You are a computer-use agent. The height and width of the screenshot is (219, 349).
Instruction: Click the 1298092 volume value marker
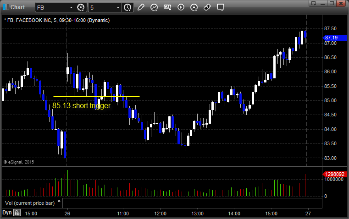[335, 174]
